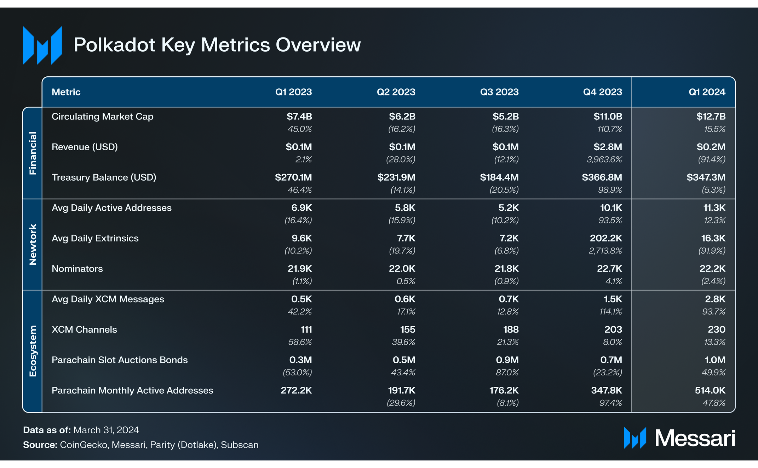Viewport: 758px width, 468px height.
Task: Click the Treasury Balance (USD) row label
Action: (104, 177)
